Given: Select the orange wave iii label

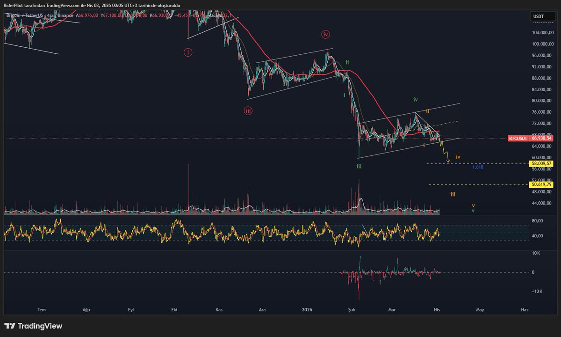Looking at the screenshot, I should click(453, 194).
